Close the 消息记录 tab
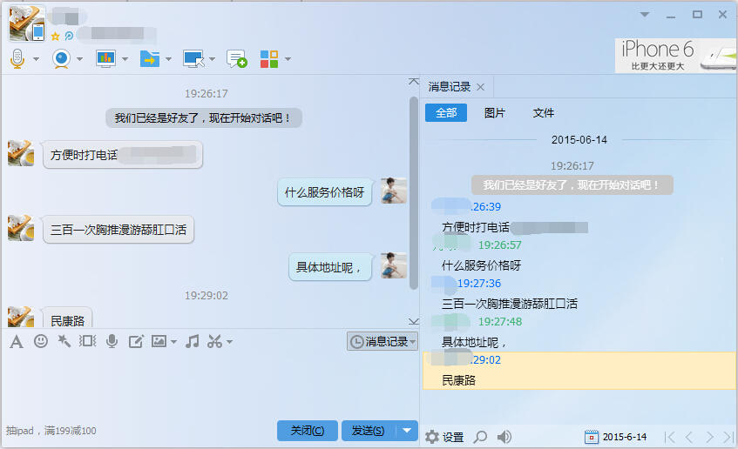The image size is (738, 449). click(481, 87)
